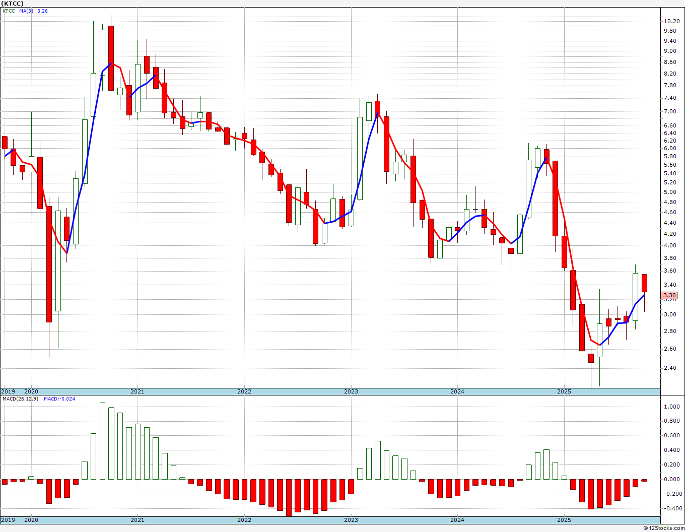The image size is (685, 532).
Task: Select 2020 on the price chart timeline
Action: tap(31, 391)
